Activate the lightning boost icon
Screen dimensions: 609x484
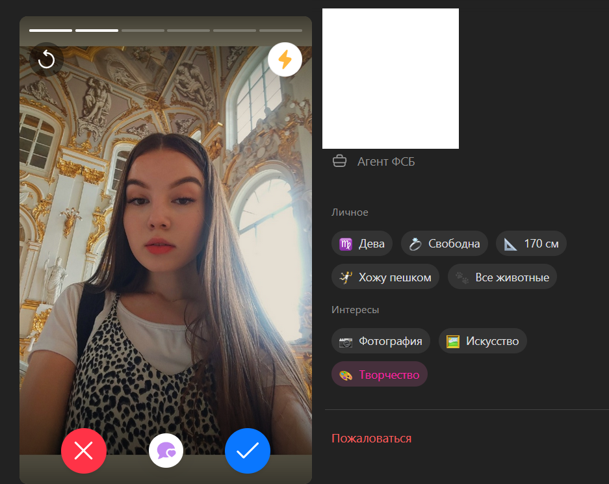(285, 59)
